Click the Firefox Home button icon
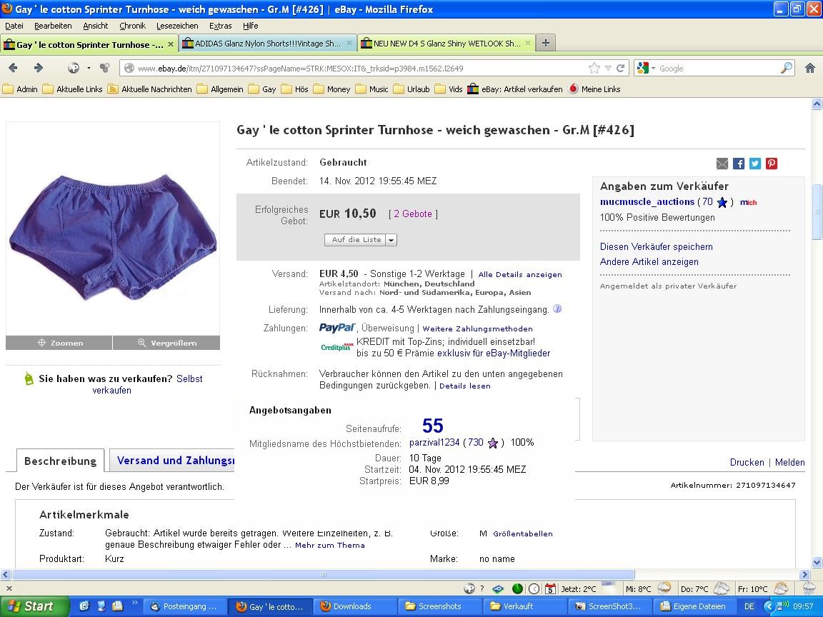 pos(809,68)
